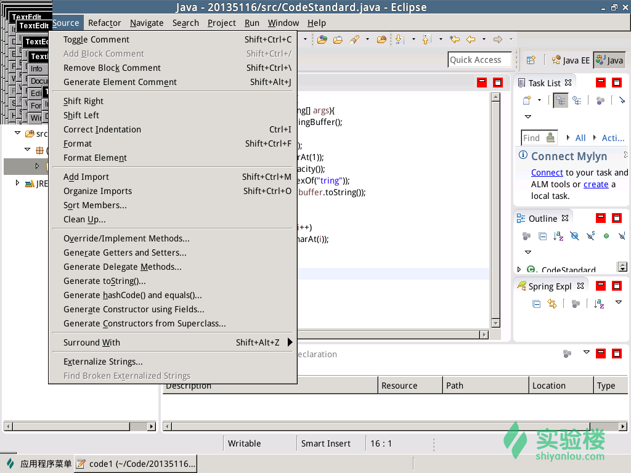This screenshot has height=473, width=631.
Task: Minimize the Spring Explorer view
Action: [601, 286]
